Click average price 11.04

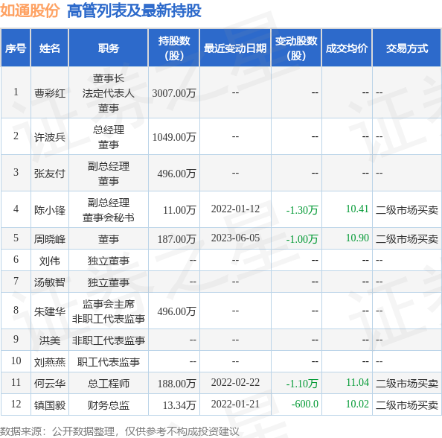(357, 382)
